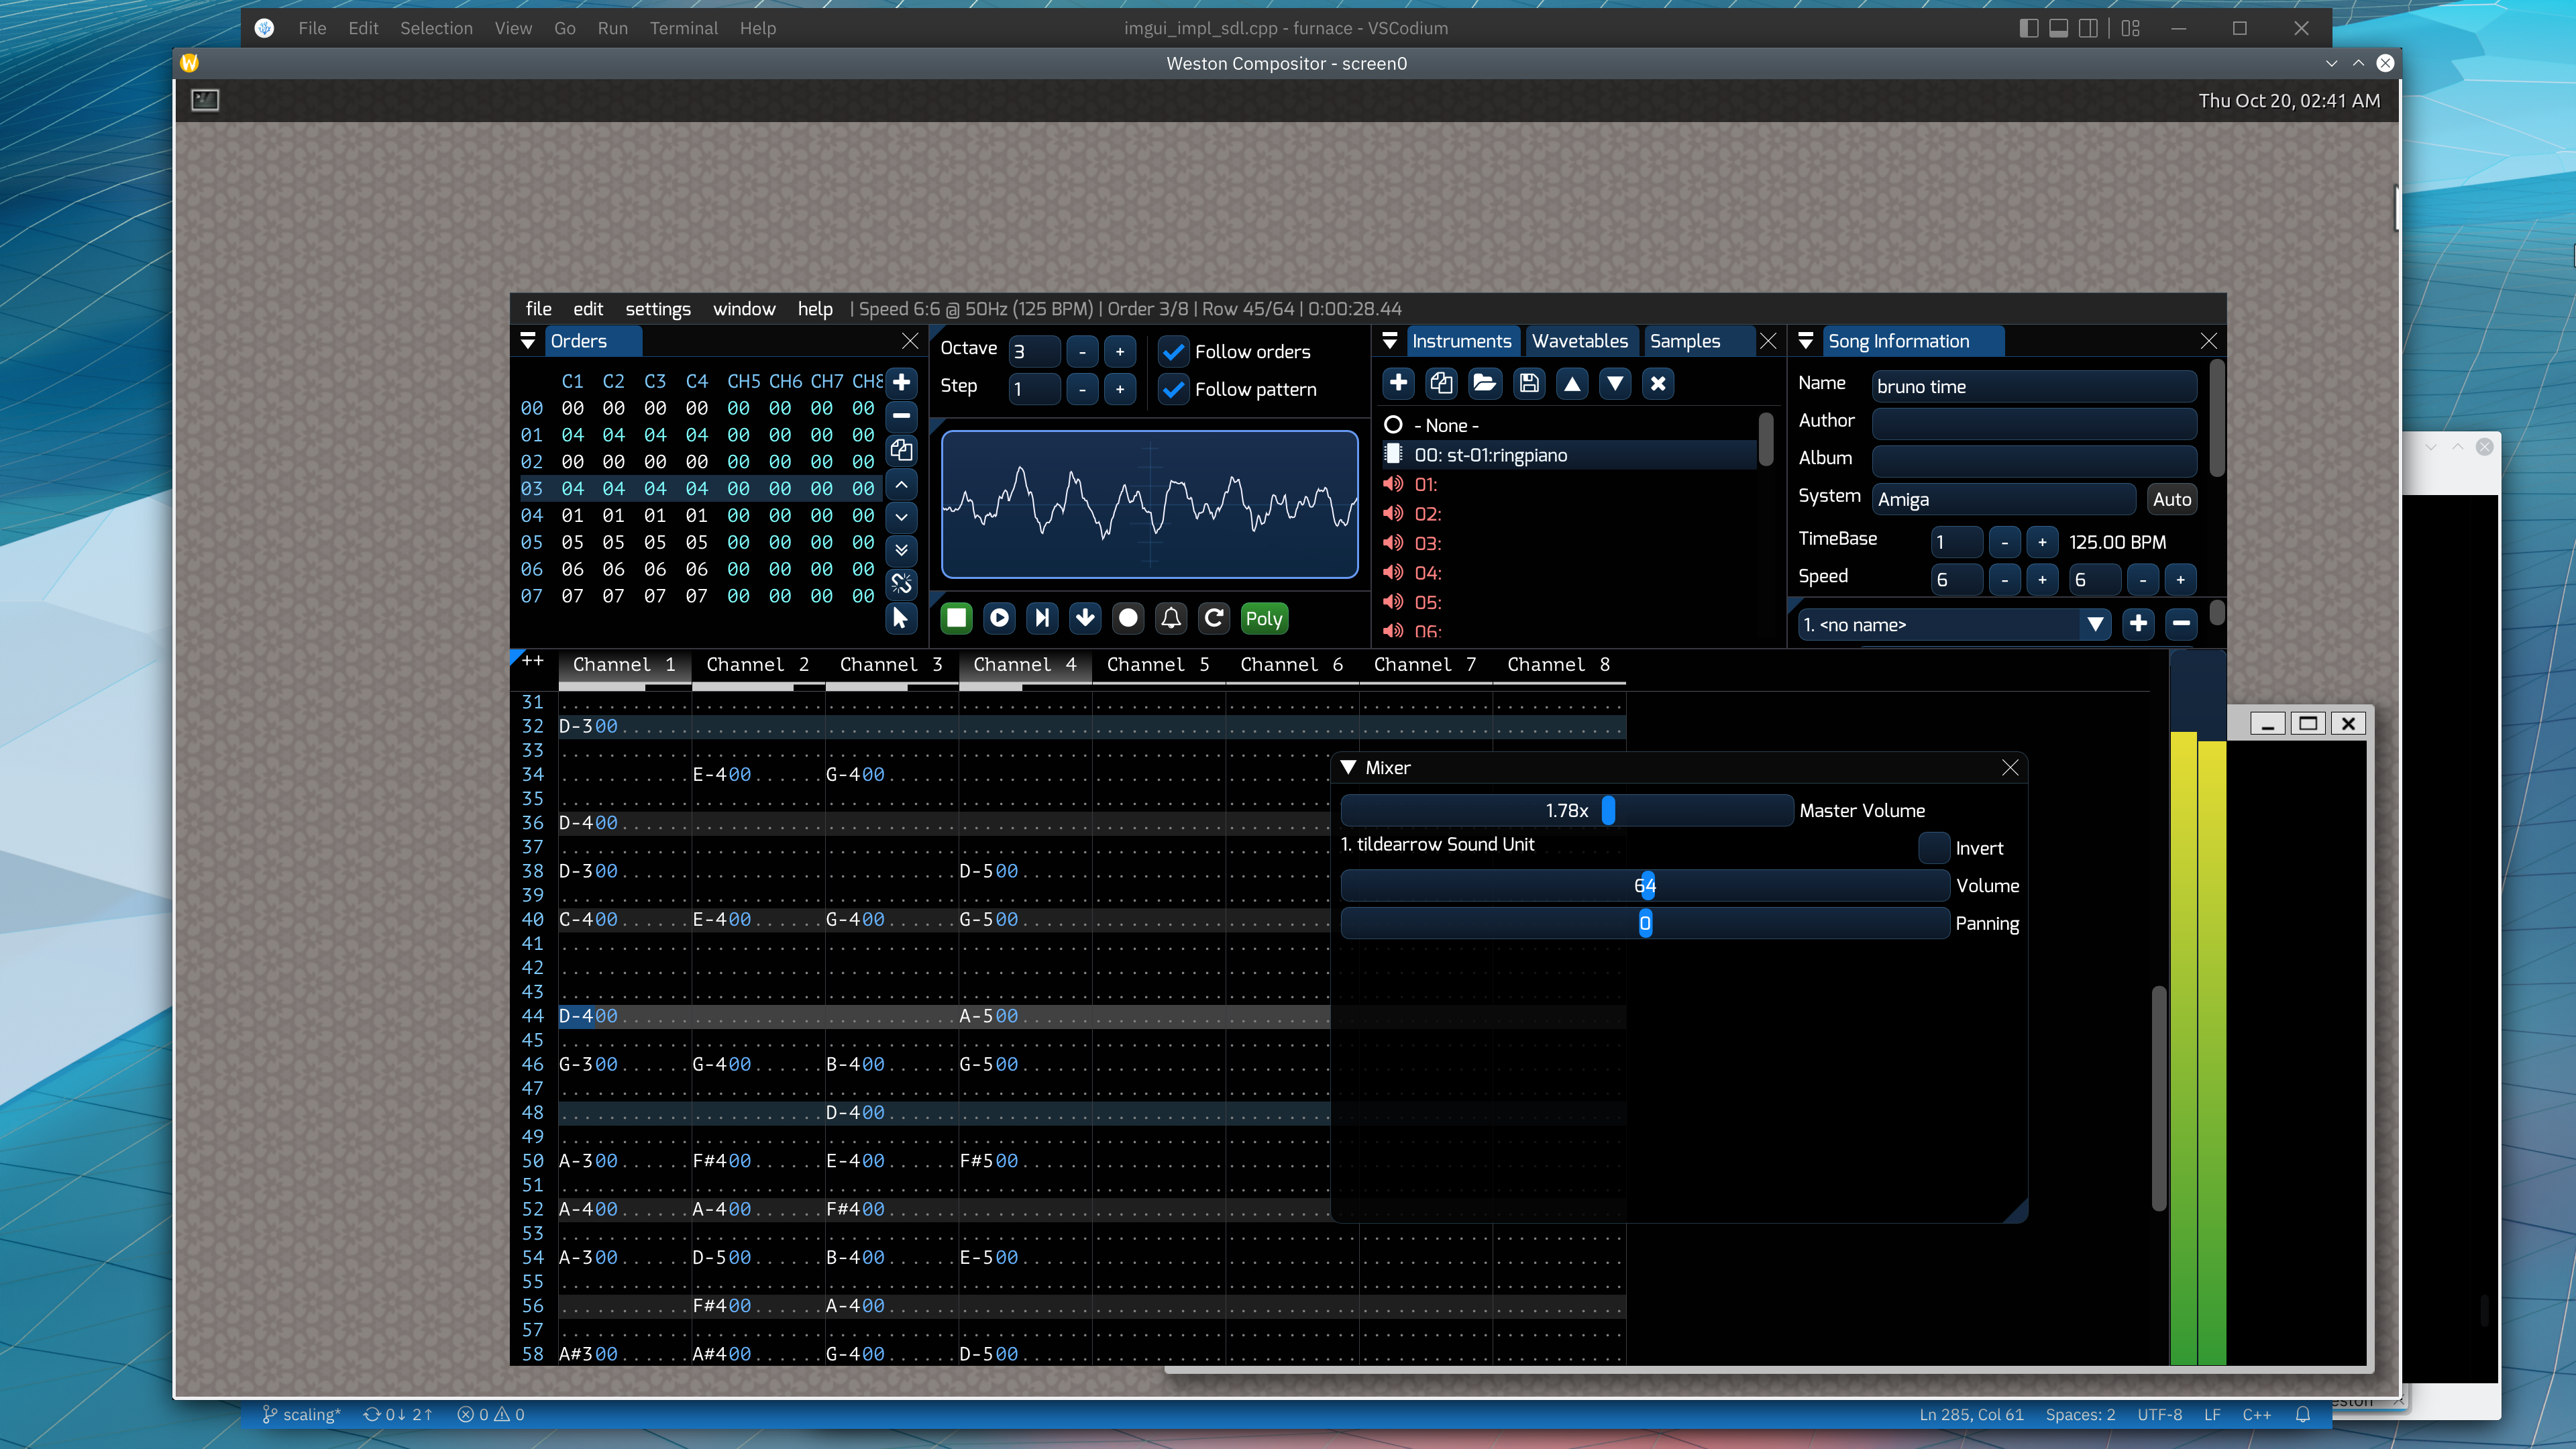Duplicate order with copy icon
The image size is (2576, 1449).
[901, 450]
